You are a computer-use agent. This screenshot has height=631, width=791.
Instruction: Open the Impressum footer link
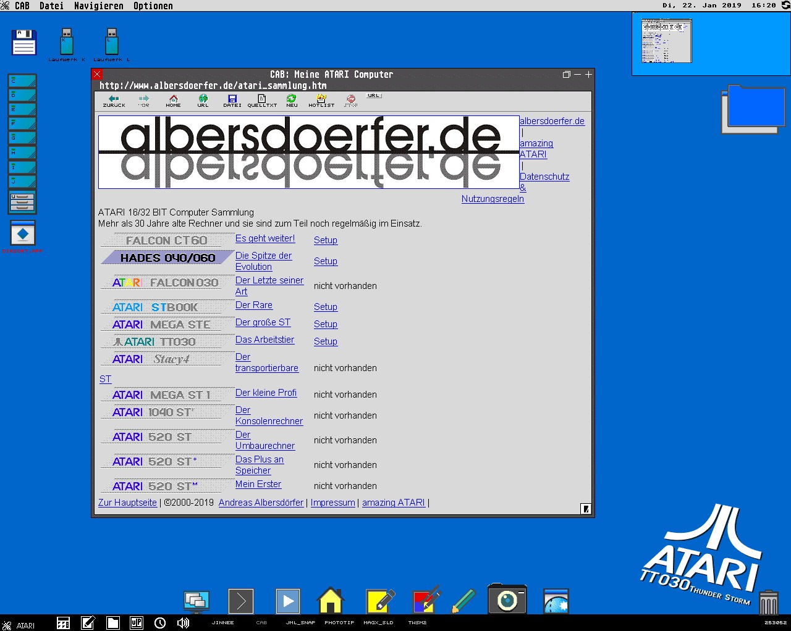(333, 503)
